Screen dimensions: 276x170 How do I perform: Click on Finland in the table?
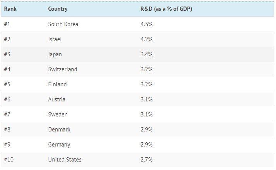pyautogui.click(x=57, y=84)
